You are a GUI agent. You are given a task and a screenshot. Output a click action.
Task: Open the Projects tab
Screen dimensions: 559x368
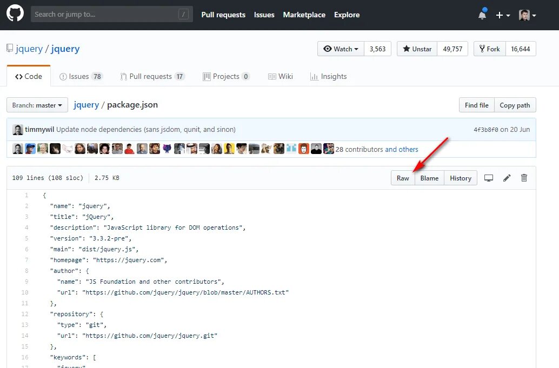click(x=226, y=76)
